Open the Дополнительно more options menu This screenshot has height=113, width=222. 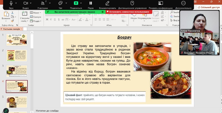183,3
